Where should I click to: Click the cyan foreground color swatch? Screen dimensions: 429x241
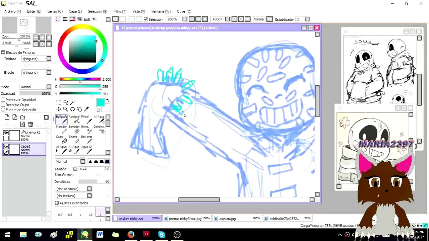[x=101, y=103]
